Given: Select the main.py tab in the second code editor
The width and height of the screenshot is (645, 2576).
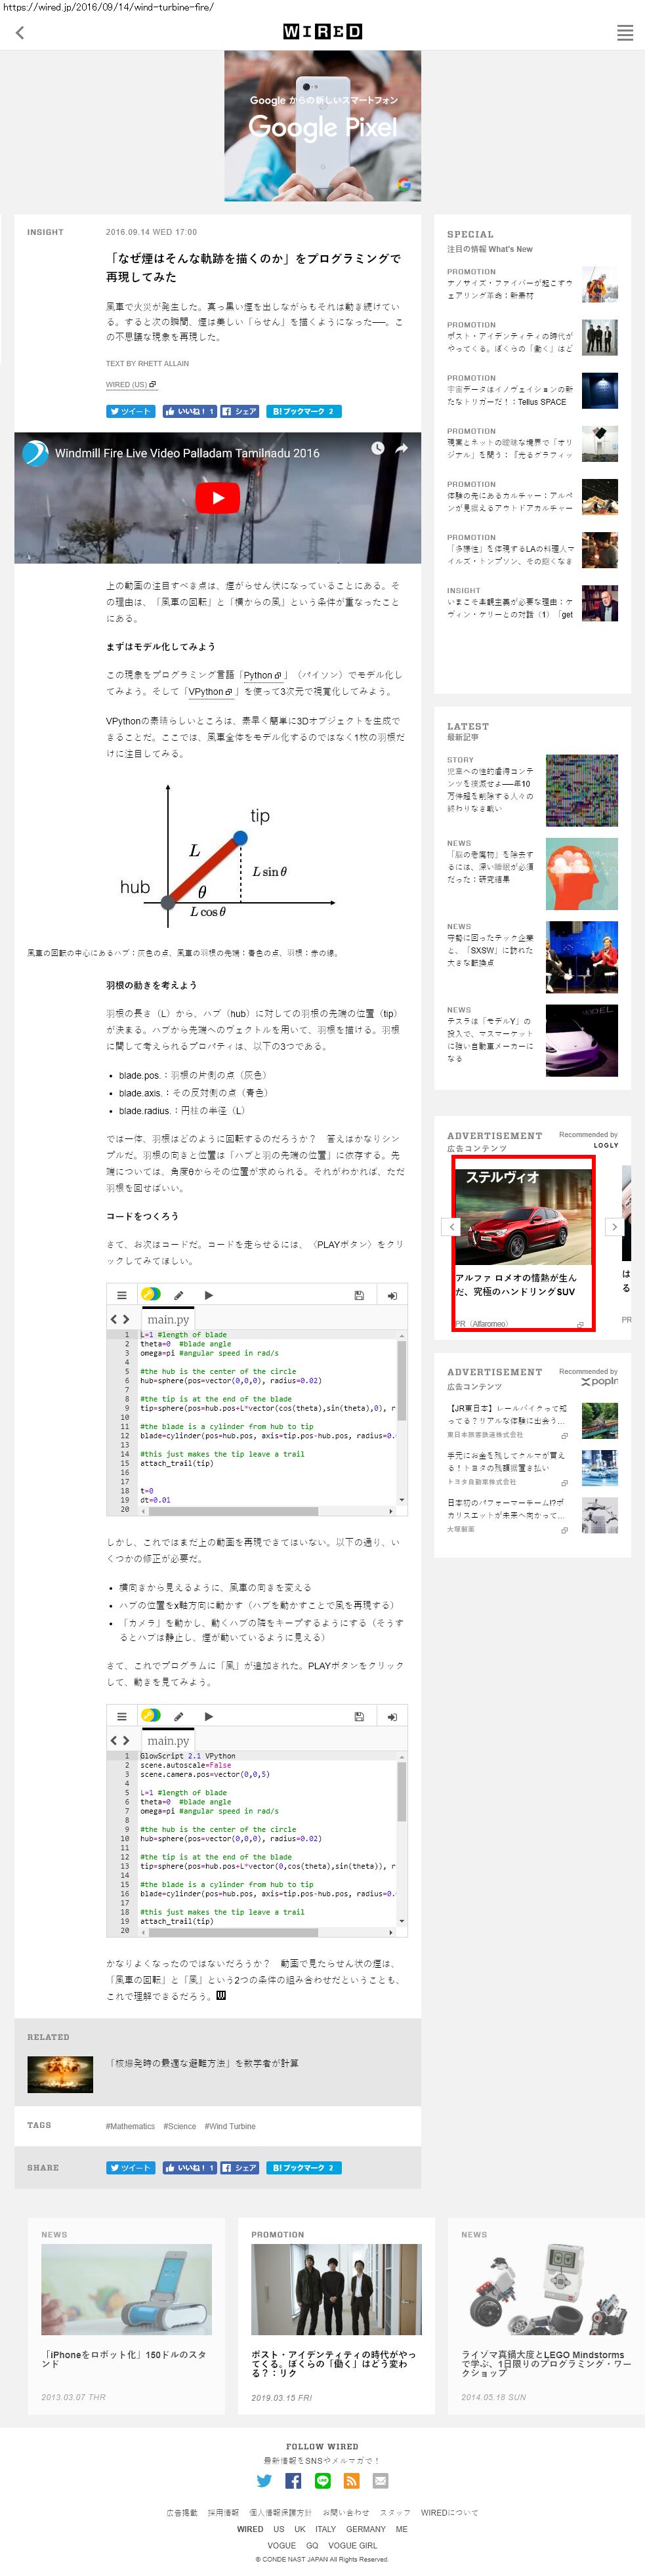Looking at the screenshot, I should click(168, 1740).
